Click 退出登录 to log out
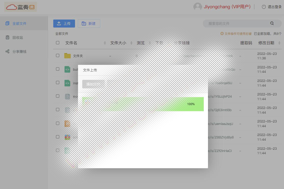This screenshot has width=284, height=189. 274,7
